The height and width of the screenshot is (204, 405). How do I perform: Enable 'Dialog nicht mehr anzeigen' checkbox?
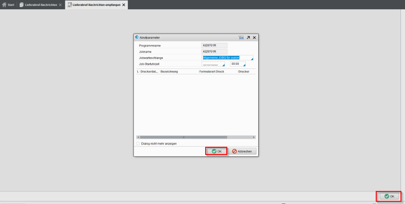pyautogui.click(x=138, y=144)
